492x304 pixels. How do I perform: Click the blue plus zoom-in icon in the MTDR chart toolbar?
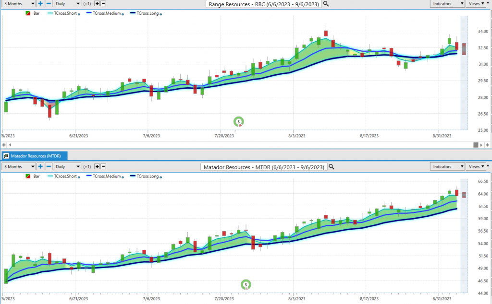click(x=40, y=166)
